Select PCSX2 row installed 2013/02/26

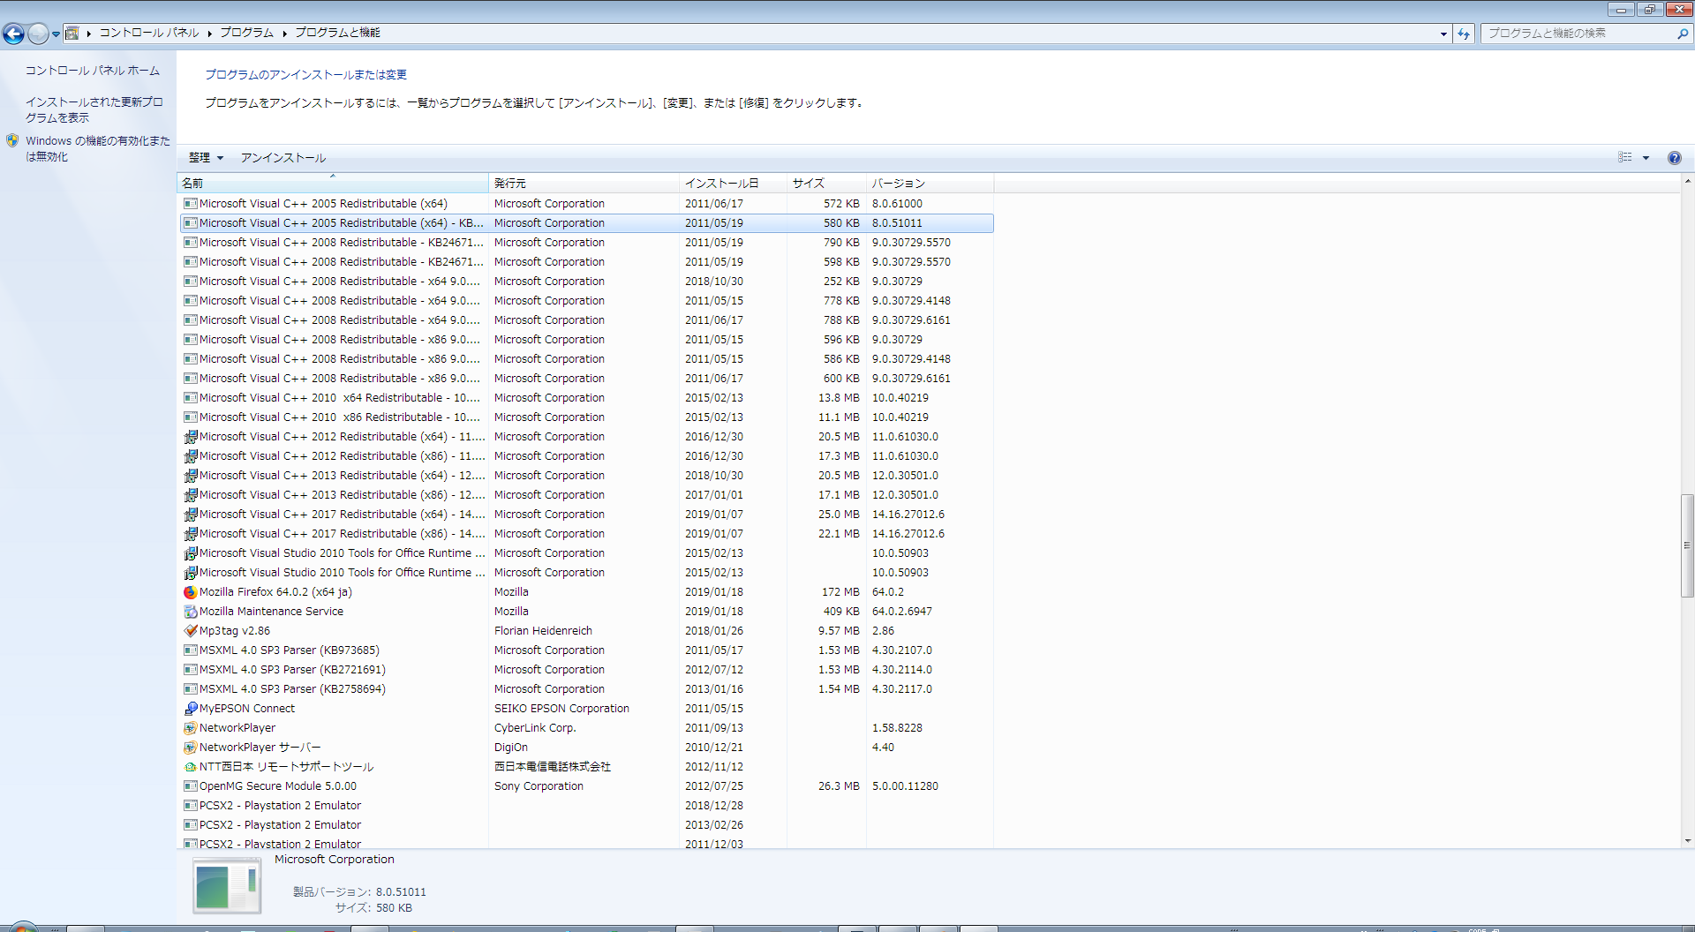point(587,825)
